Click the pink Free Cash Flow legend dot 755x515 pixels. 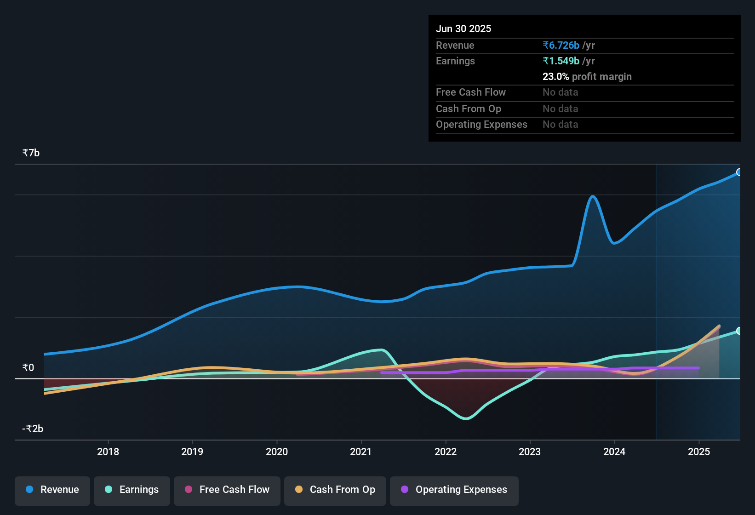click(188, 490)
